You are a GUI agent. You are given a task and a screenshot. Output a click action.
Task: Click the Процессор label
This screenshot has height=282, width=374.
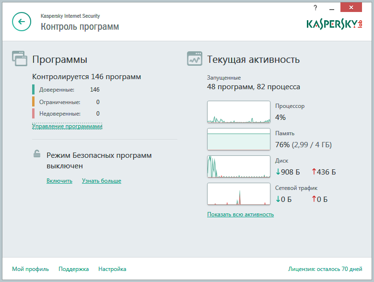point(290,106)
